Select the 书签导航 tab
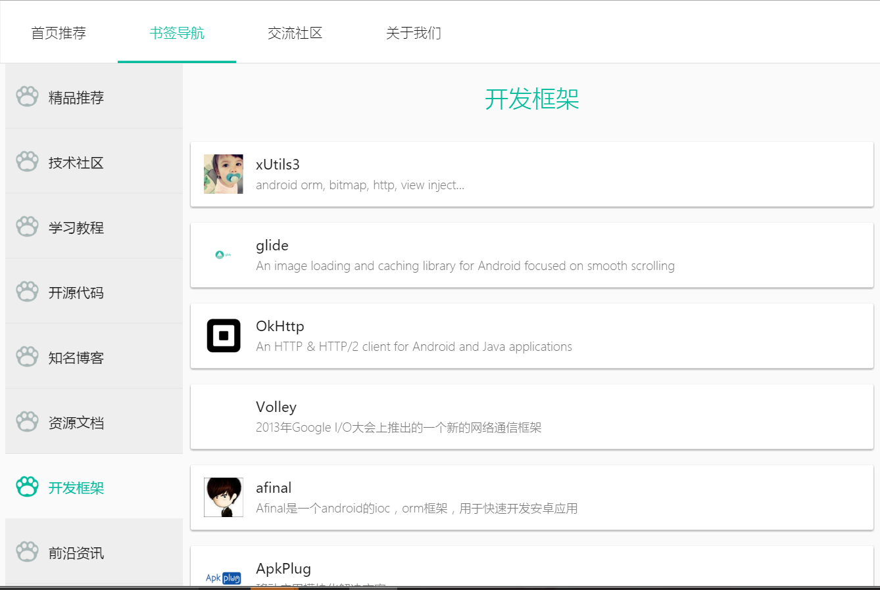 (177, 33)
